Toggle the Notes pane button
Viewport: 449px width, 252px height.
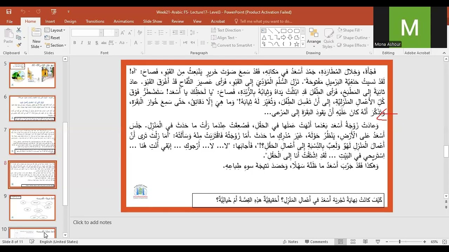click(290, 241)
